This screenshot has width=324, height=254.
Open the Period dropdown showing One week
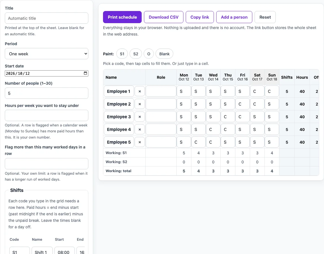pos(47,54)
